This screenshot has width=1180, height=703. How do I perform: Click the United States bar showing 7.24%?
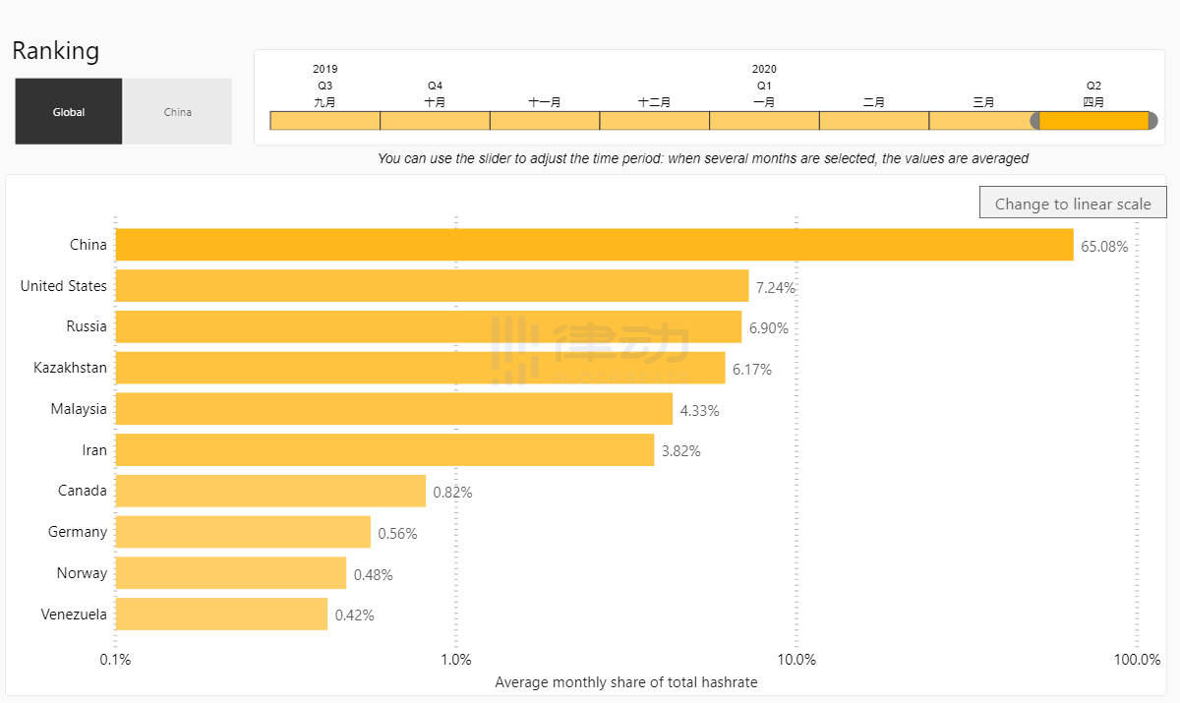point(433,286)
